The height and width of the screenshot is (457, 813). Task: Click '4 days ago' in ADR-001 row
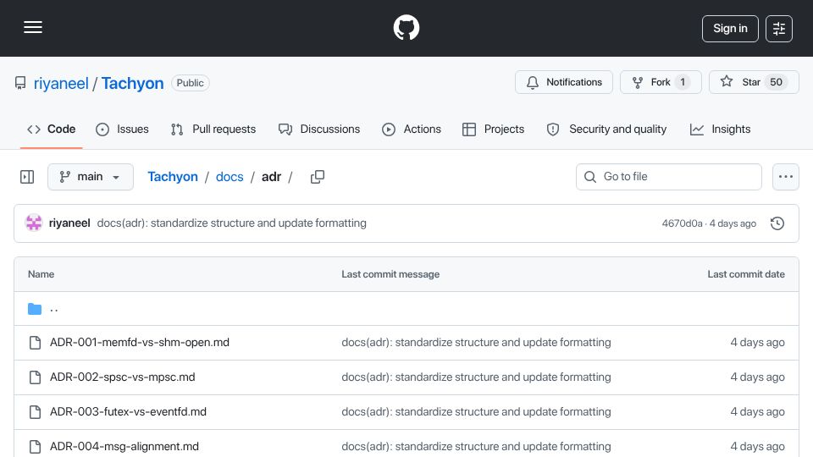(x=757, y=343)
